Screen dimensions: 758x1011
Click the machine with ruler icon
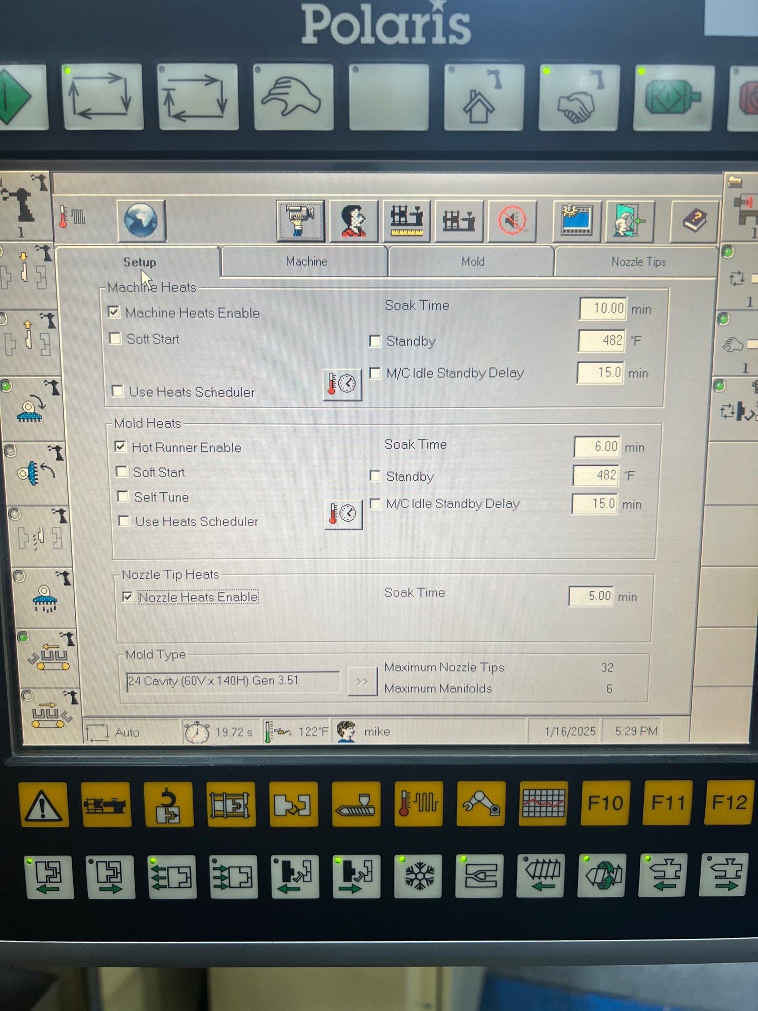tap(406, 221)
